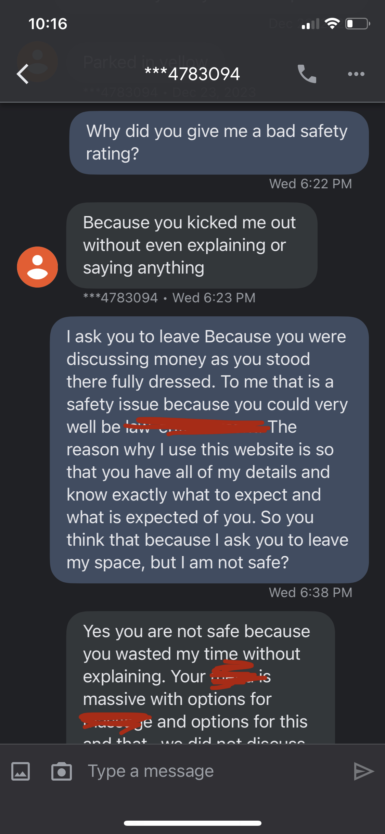Open the three-dot more options menu

[x=356, y=74]
